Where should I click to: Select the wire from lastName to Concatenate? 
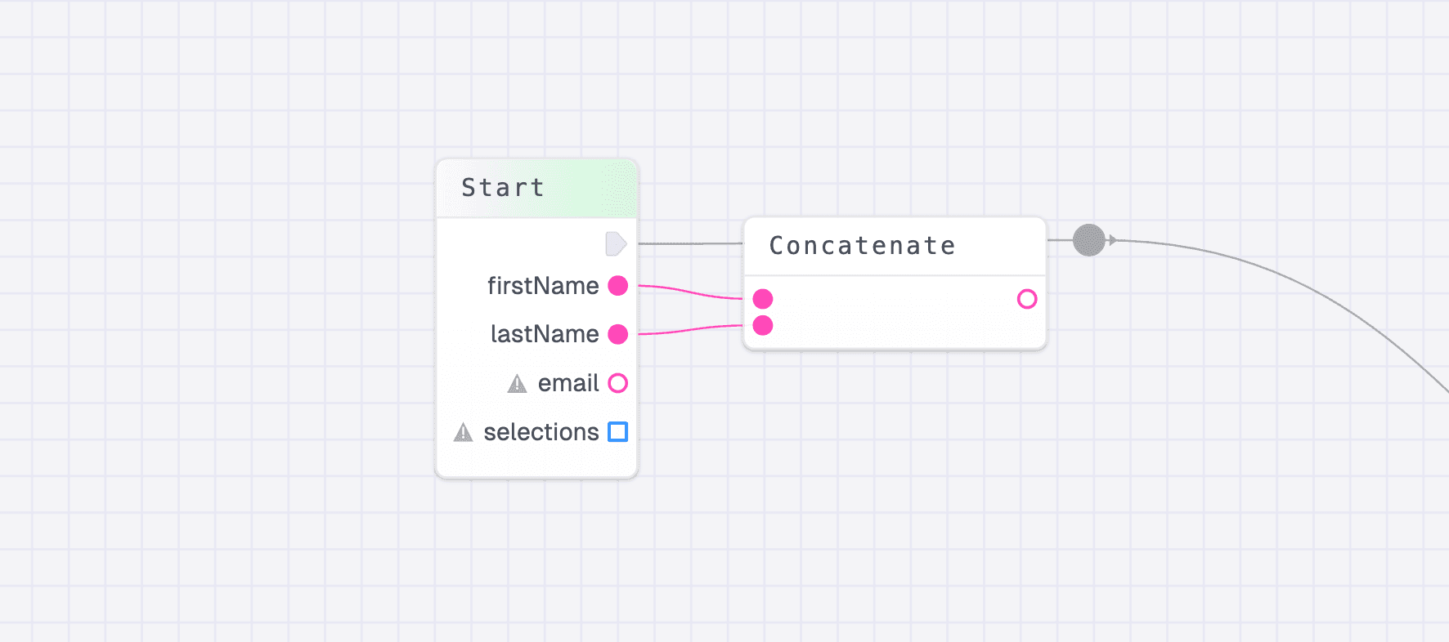click(691, 330)
